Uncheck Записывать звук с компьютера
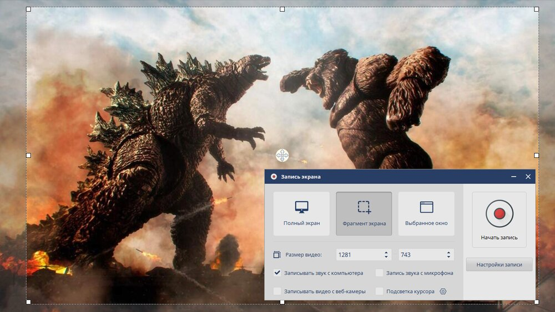The image size is (555, 312). tap(277, 273)
